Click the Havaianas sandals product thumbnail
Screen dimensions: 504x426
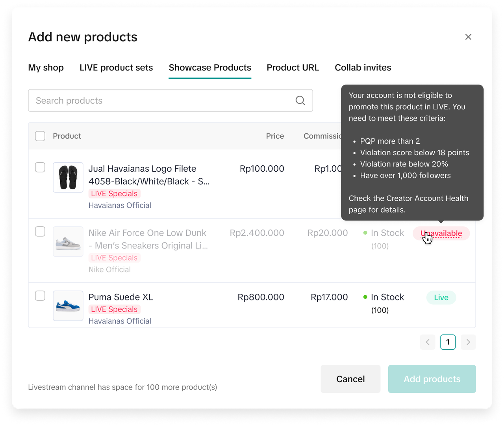68,177
